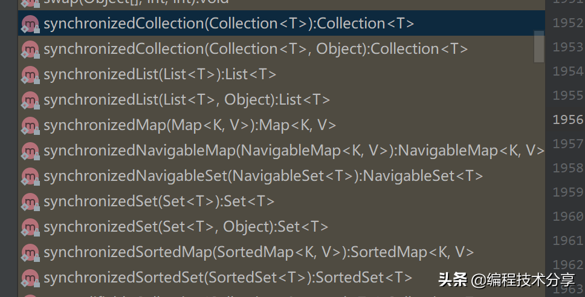Jump to synchronizedList(List<T>, Object) method
This screenshot has height=297, width=585.
point(187,100)
